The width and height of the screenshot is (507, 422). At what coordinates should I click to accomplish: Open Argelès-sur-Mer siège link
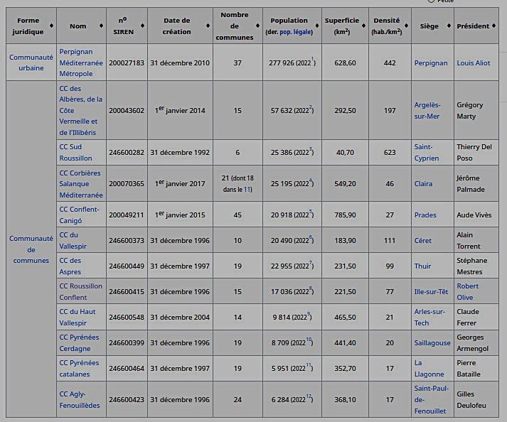coord(427,111)
